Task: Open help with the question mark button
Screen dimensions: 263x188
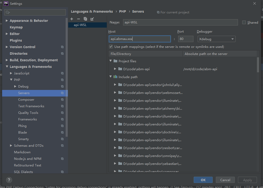Action: coord(9,180)
